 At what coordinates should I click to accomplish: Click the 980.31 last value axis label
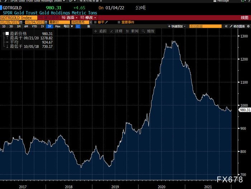point(245,110)
